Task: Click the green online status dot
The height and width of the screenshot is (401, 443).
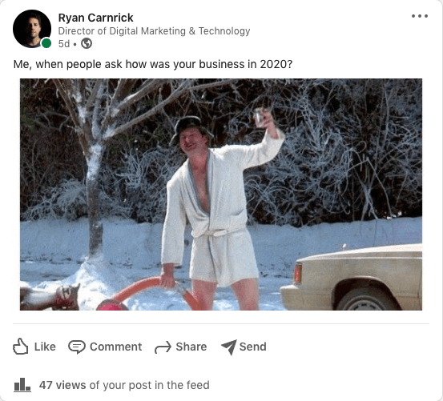Action: coord(46,43)
